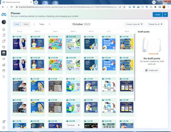Viewport: 171px width, 132px height.
Task: Open the Insights bar chart icon
Action: 4,65
